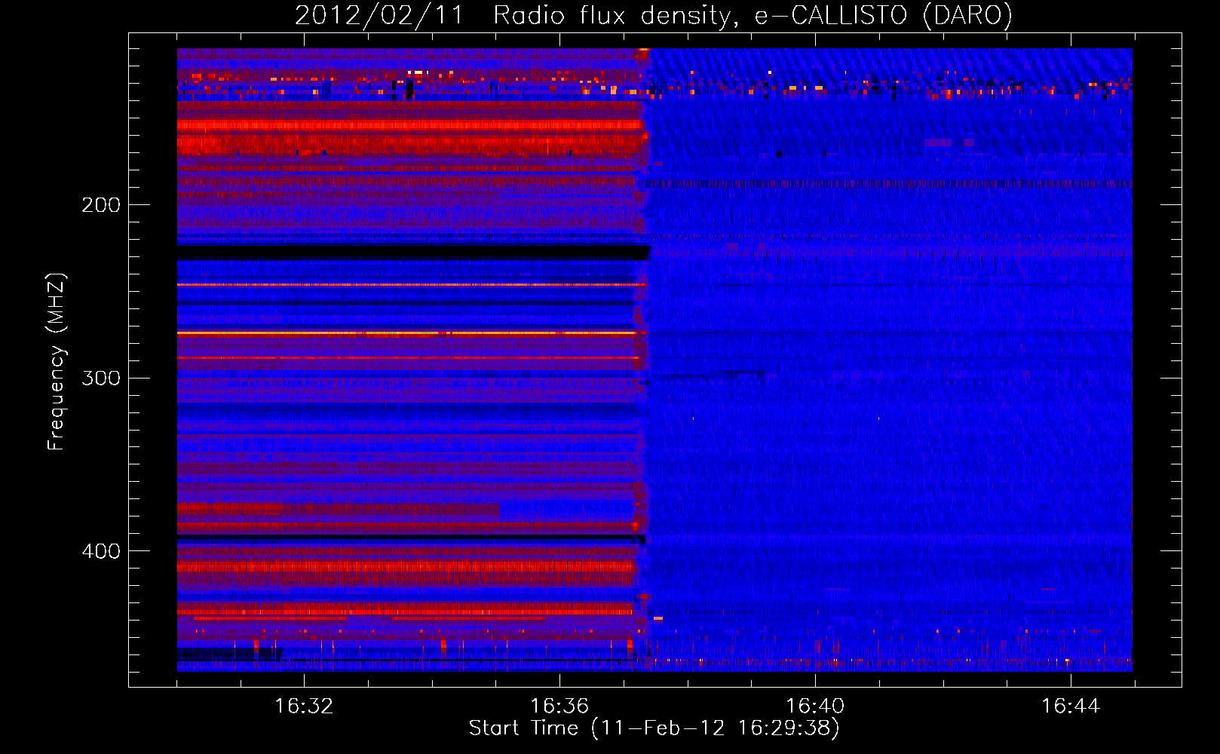Click the 16:44 time tick label
The width and height of the screenshot is (1220, 754).
[x=1071, y=706]
